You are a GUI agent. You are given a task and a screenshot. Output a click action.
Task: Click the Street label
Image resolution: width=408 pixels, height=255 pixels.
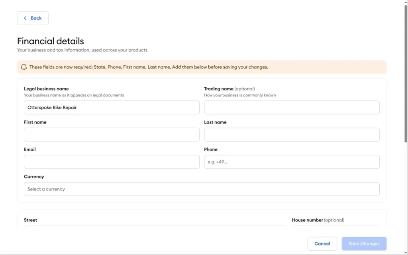point(30,220)
